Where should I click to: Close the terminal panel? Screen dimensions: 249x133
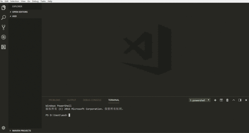click(x=246, y=100)
